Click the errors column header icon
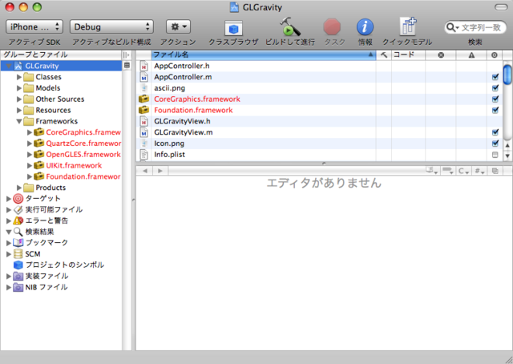The image size is (513, 364). pyautogui.click(x=441, y=55)
